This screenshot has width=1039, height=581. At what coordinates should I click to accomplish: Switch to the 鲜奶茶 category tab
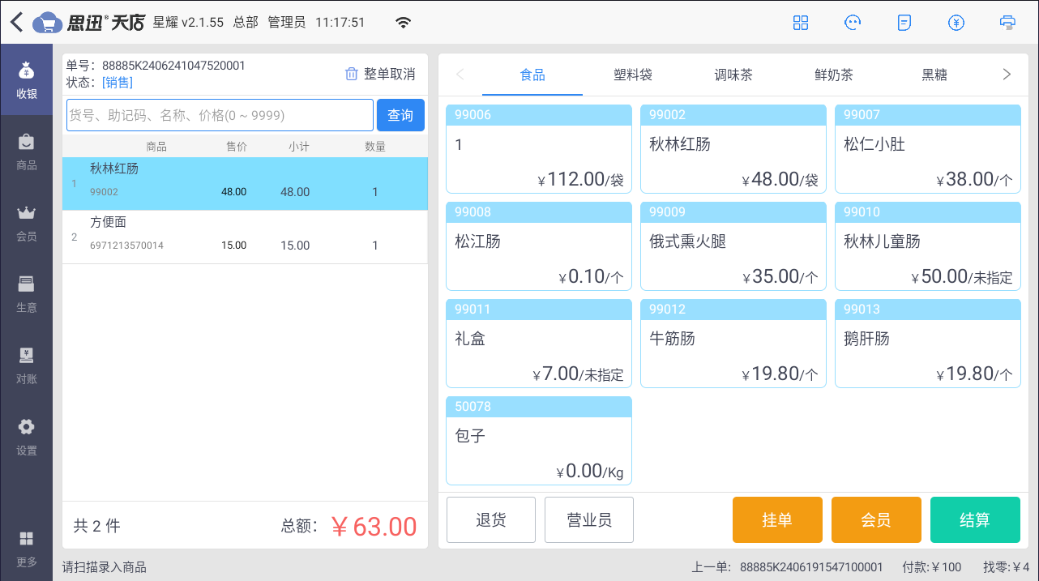(x=835, y=75)
